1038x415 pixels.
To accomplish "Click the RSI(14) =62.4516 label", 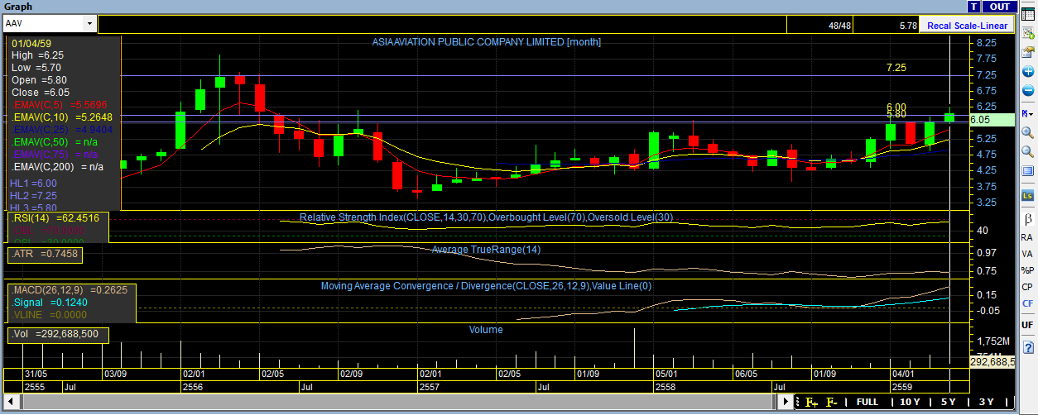I will [x=55, y=218].
